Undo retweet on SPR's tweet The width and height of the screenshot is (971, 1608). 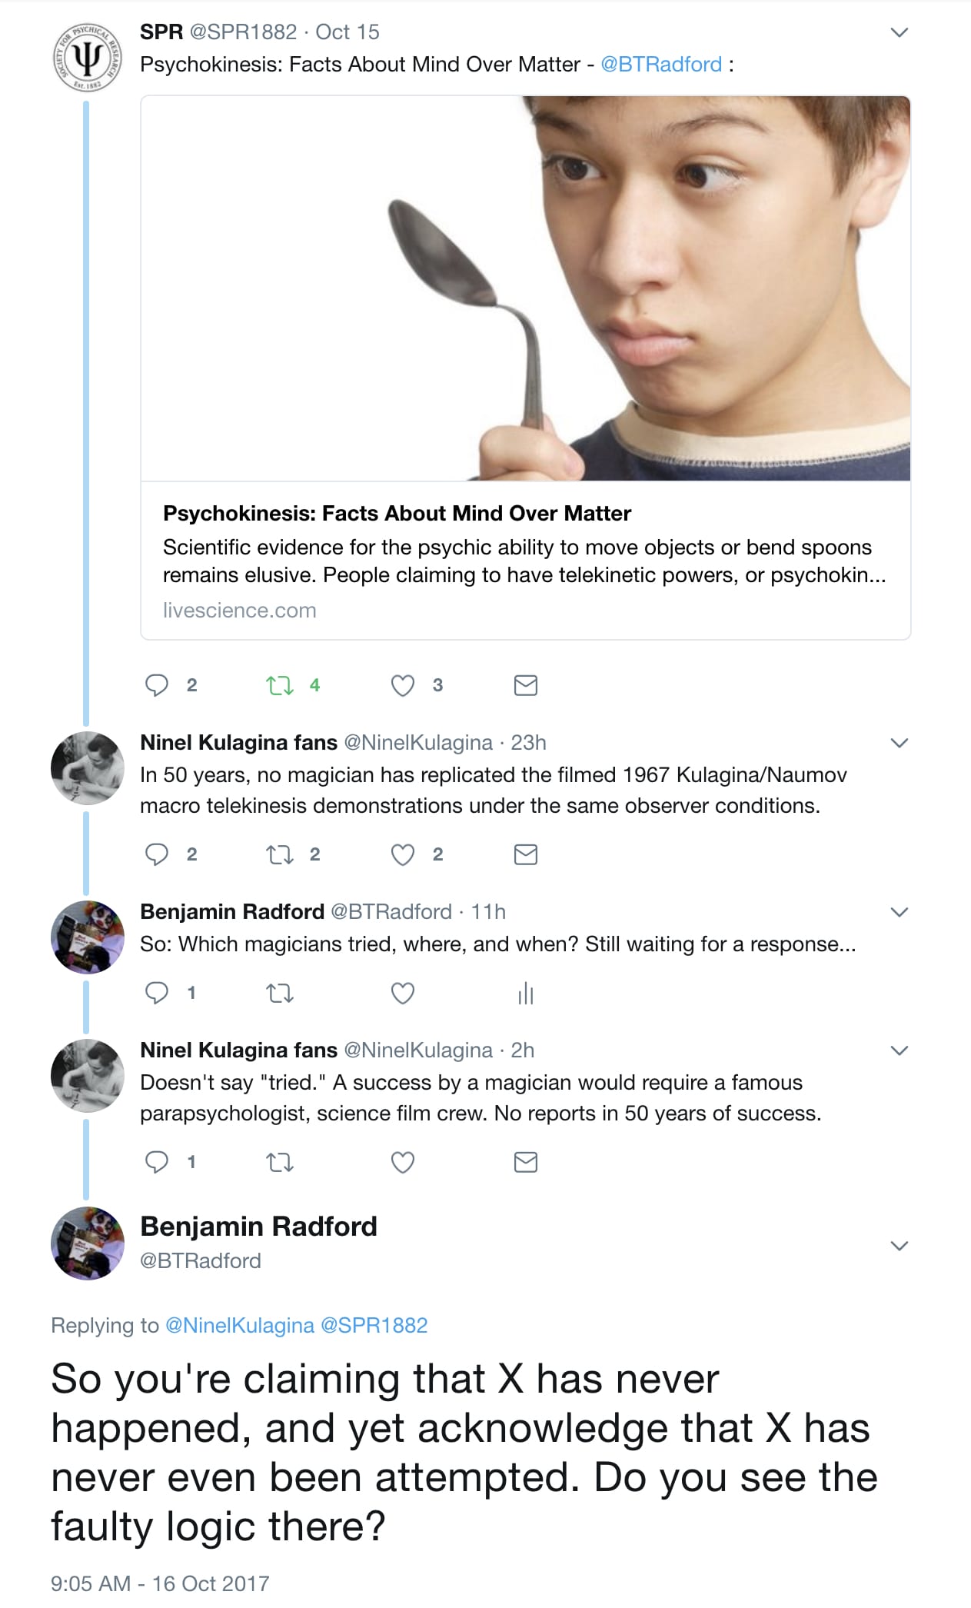[280, 684]
